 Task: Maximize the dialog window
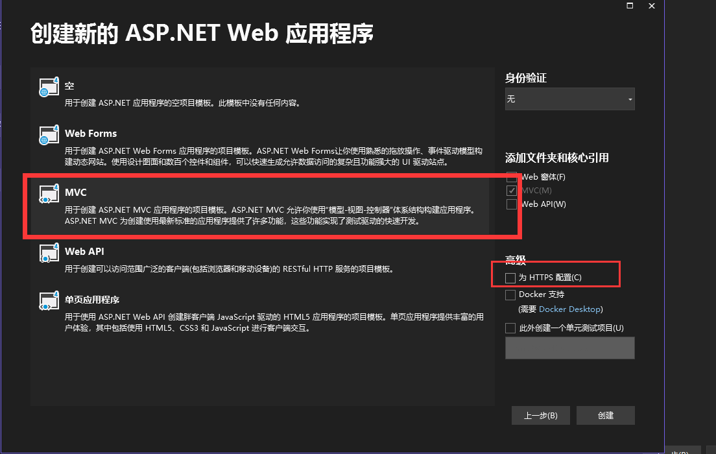click(x=630, y=5)
